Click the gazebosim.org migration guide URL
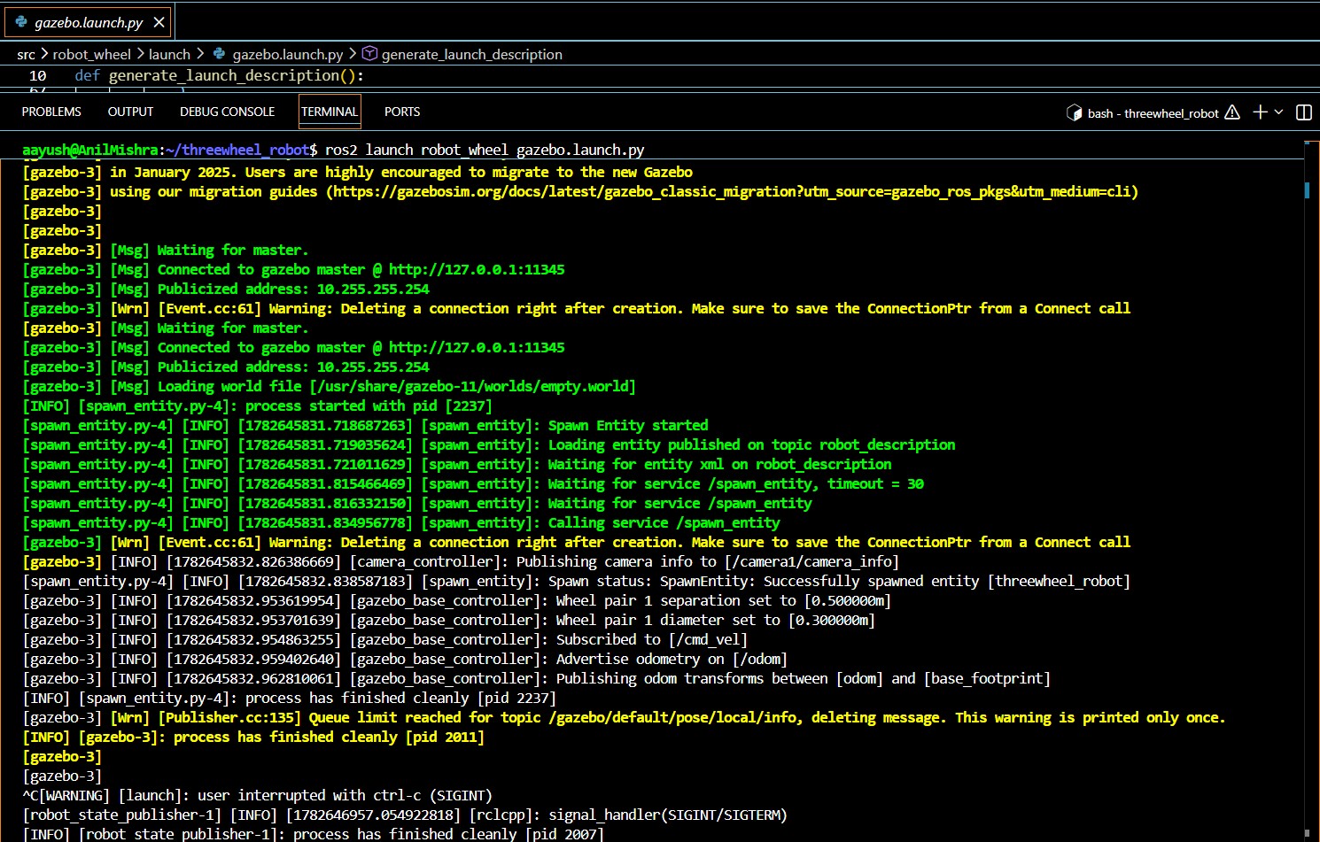This screenshot has height=842, width=1320. (732, 191)
